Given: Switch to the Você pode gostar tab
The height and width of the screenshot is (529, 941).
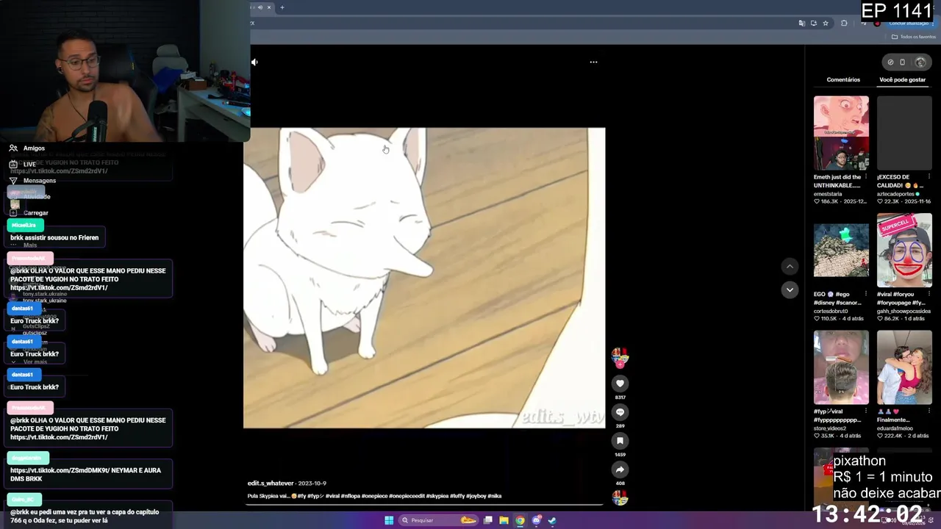Looking at the screenshot, I should [902, 79].
